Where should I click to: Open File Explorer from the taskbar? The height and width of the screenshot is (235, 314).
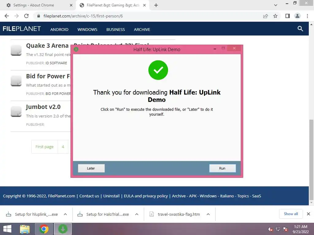25,229
